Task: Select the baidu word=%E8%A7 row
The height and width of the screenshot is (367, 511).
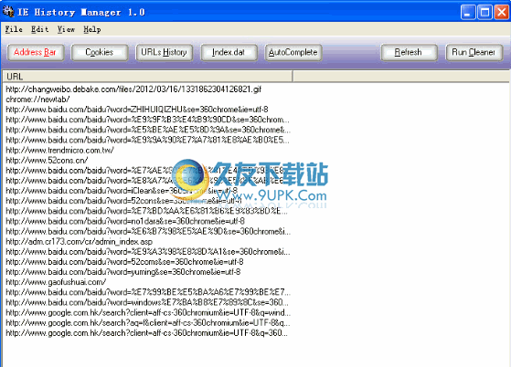Action: point(145,181)
